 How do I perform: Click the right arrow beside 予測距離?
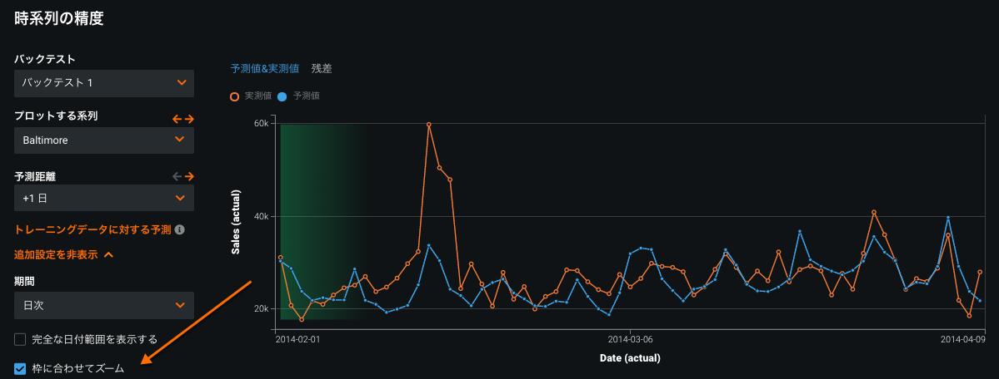click(189, 176)
